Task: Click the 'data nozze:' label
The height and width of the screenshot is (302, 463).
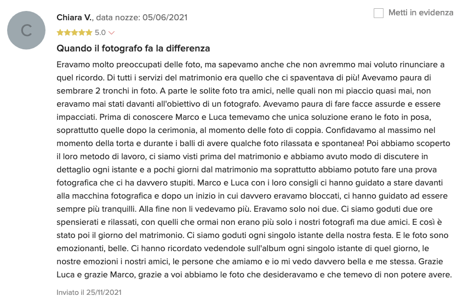Action: (x=118, y=18)
